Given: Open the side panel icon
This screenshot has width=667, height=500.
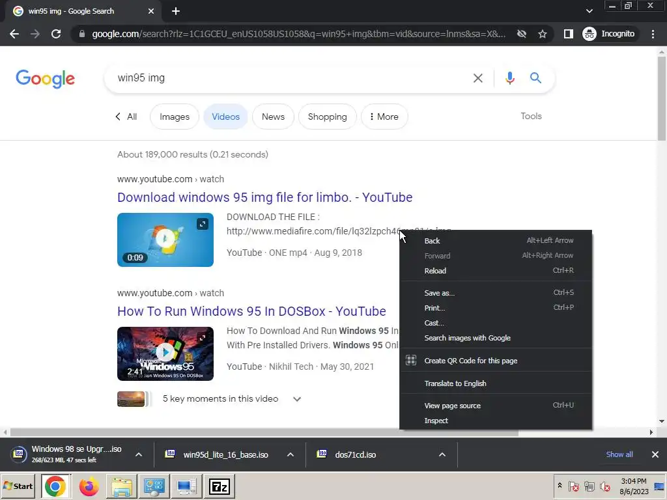Looking at the screenshot, I should pos(568,34).
